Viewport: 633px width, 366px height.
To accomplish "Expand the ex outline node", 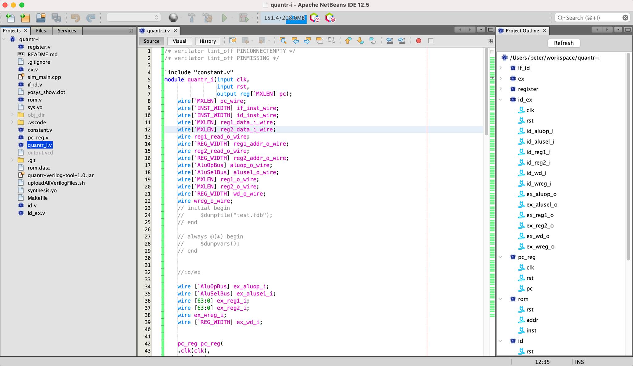I will [x=501, y=79].
